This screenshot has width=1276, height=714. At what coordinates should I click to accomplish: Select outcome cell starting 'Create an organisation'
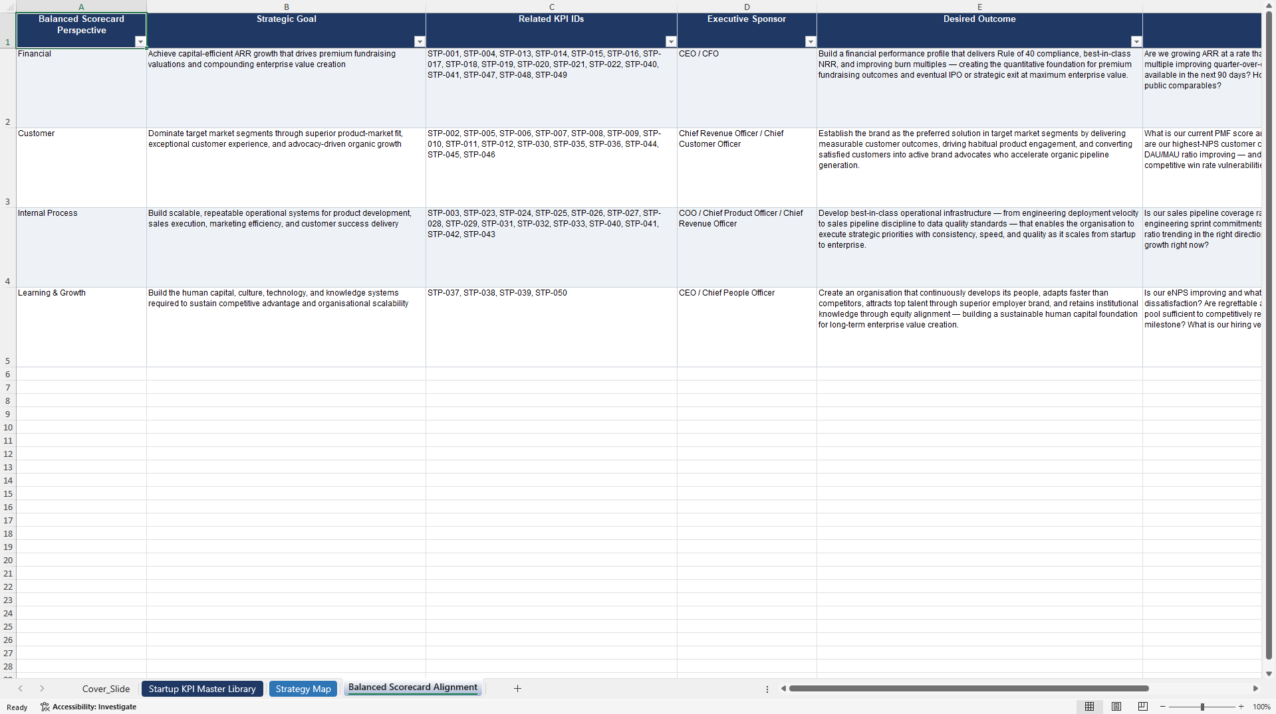point(979,327)
